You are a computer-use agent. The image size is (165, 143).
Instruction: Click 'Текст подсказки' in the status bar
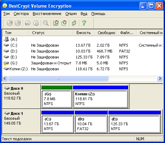[17, 139]
